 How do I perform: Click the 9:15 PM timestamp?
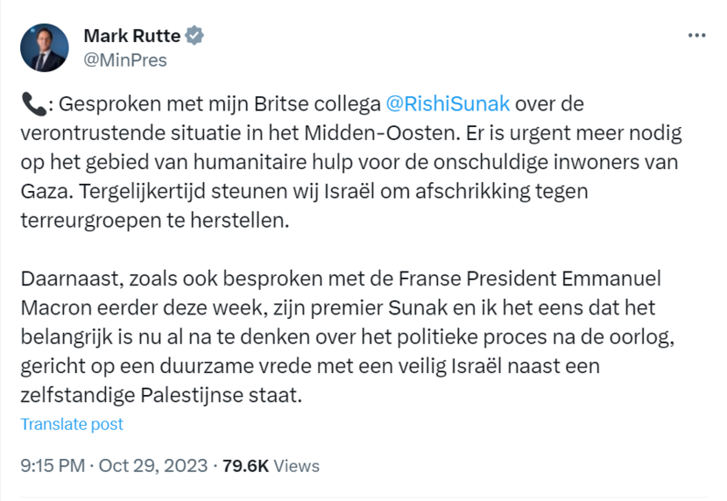pos(53,465)
